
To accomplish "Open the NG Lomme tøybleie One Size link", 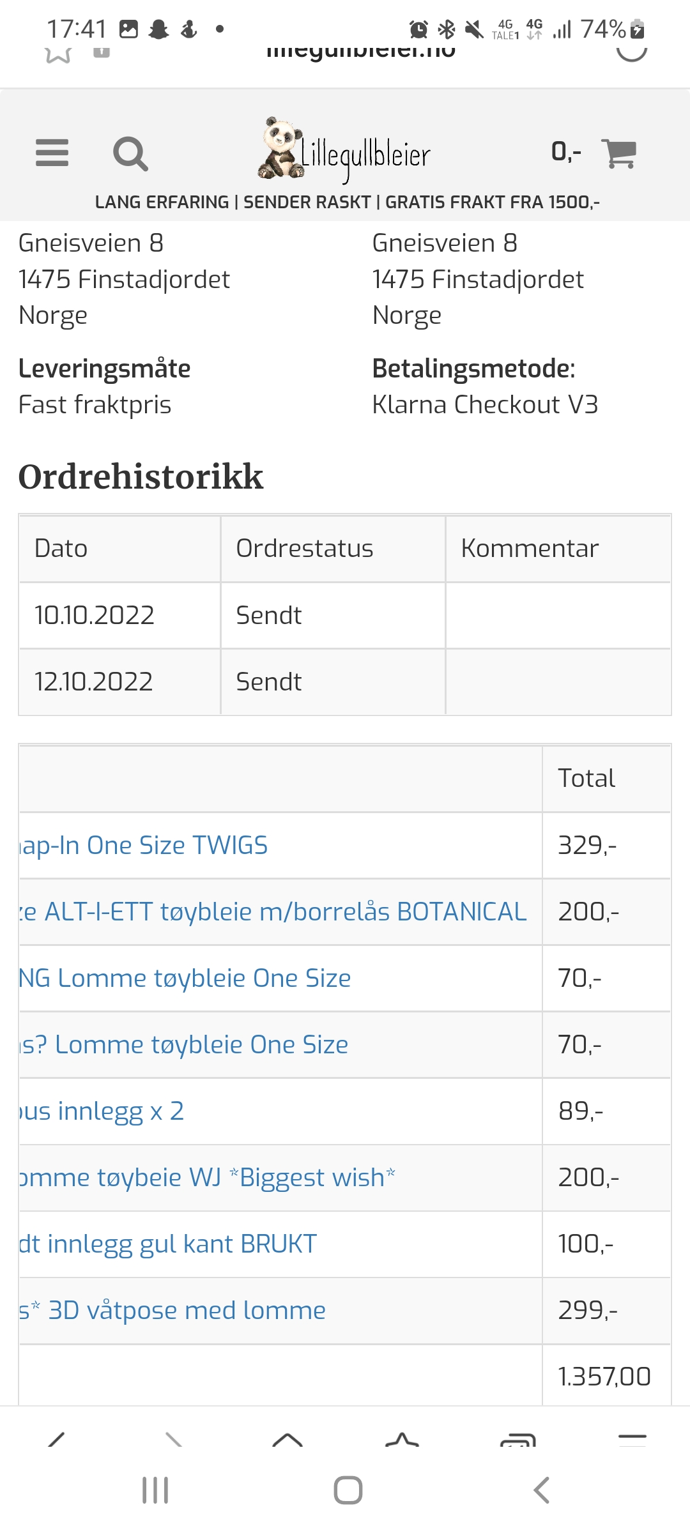I will coord(185,978).
